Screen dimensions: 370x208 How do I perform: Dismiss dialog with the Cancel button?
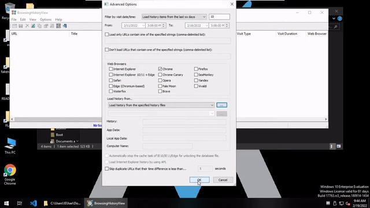tap(223, 180)
